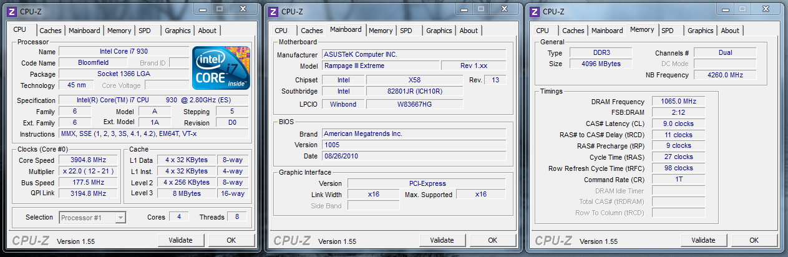
Task: Click the tRFC value '98 clocks'
Action: (679, 168)
